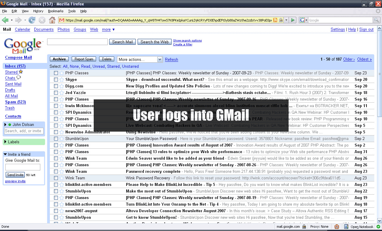Collapse the Invite a friend panel
The height and width of the screenshot is (231, 382).
[5, 154]
